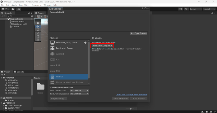Select the Rotate tool
The height and width of the screenshot is (113, 217).
(38, 30)
